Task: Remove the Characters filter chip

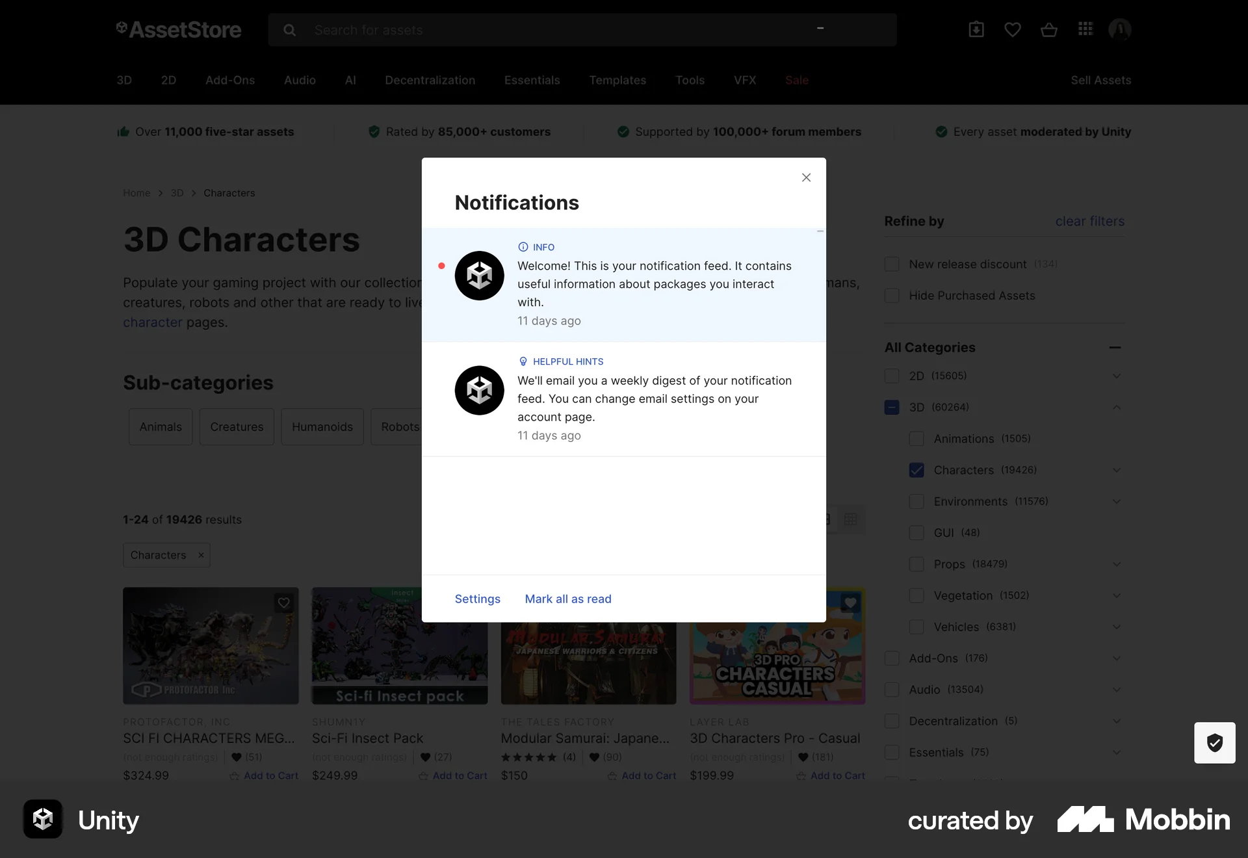Action: 201,555
